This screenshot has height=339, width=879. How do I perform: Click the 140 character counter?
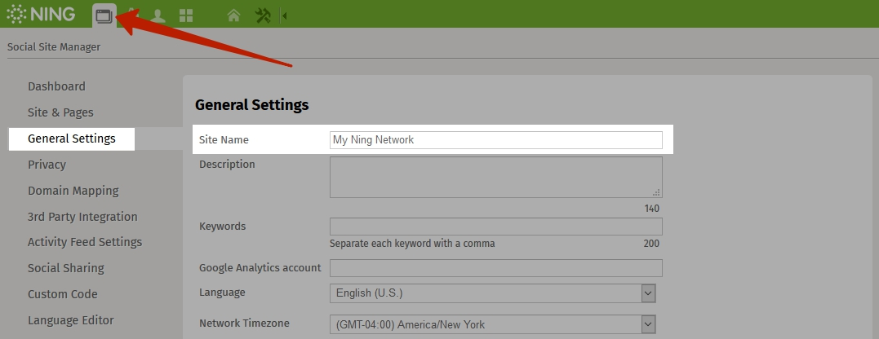[651, 208]
